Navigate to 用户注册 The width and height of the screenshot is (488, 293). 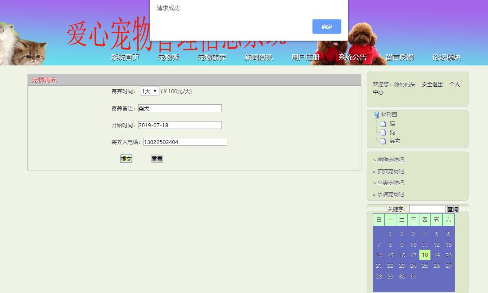305,57
